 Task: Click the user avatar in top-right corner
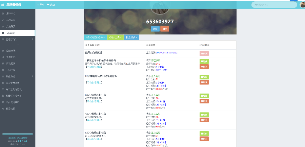click(302, 4)
